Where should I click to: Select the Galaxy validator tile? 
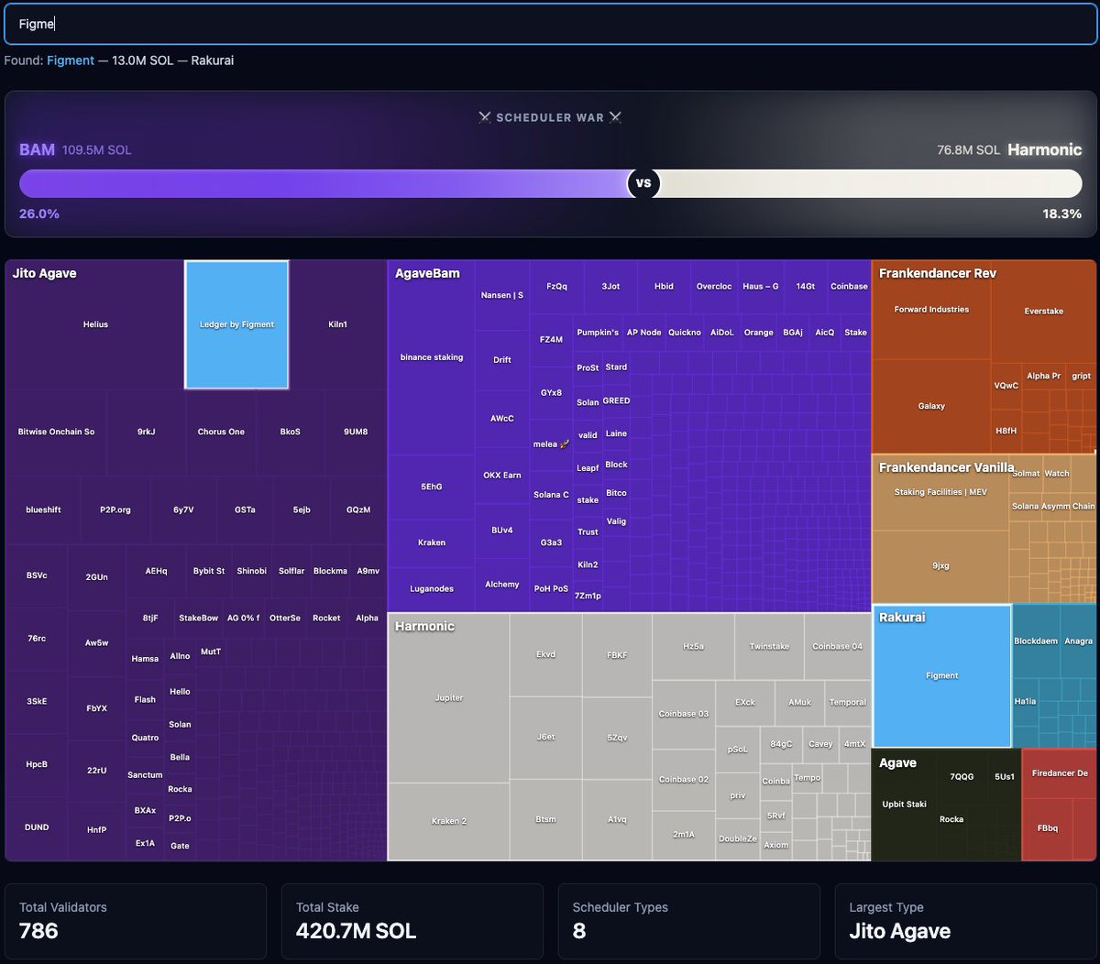coord(931,406)
